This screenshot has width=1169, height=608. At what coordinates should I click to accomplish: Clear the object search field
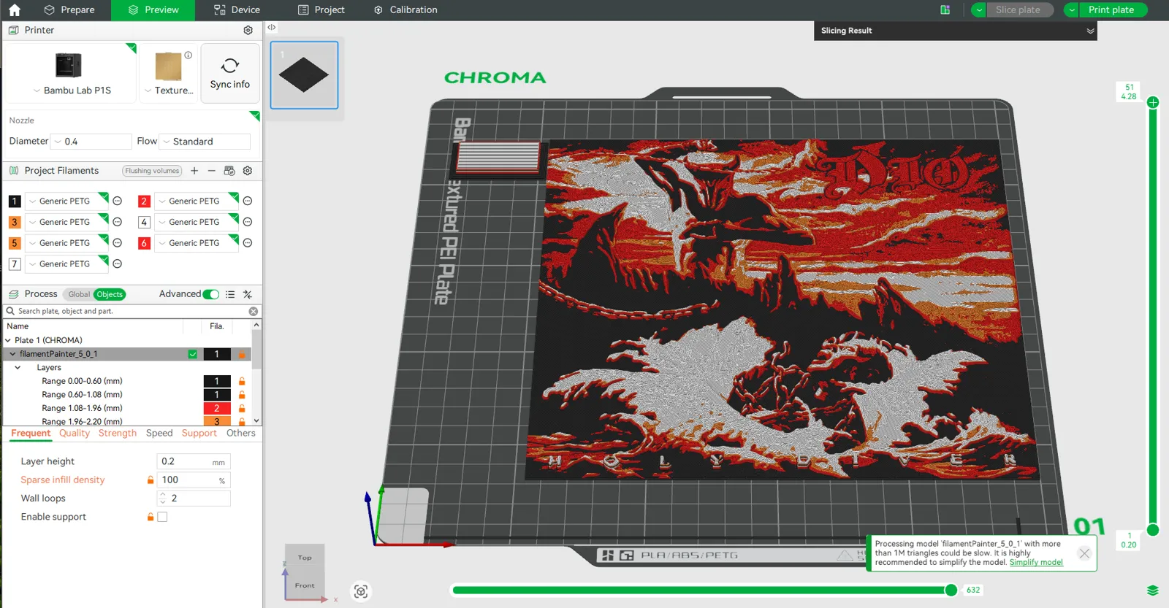tap(254, 311)
